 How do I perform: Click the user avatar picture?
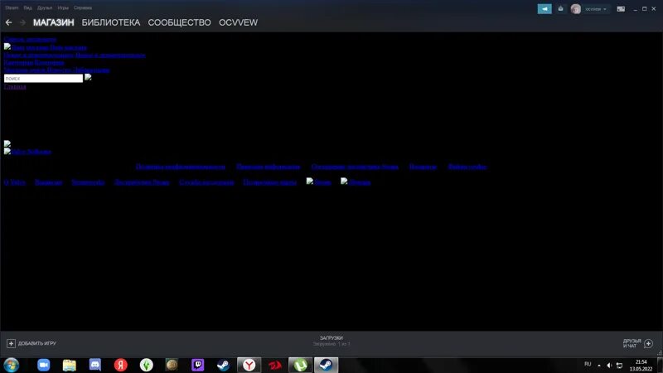pos(575,9)
